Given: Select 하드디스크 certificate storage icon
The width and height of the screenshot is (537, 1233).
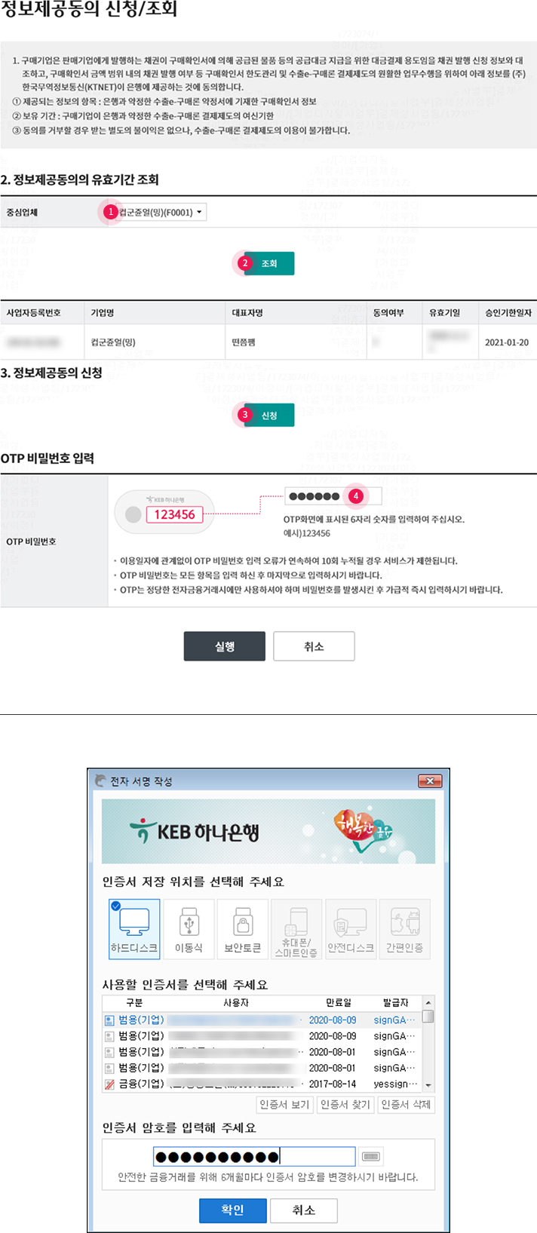Looking at the screenshot, I should point(134,929).
